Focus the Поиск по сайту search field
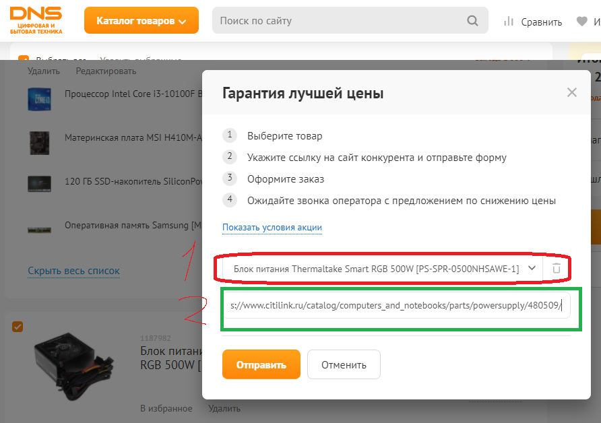Image resolution: width=601 pixels, height=423 pixels. [350, 20]
